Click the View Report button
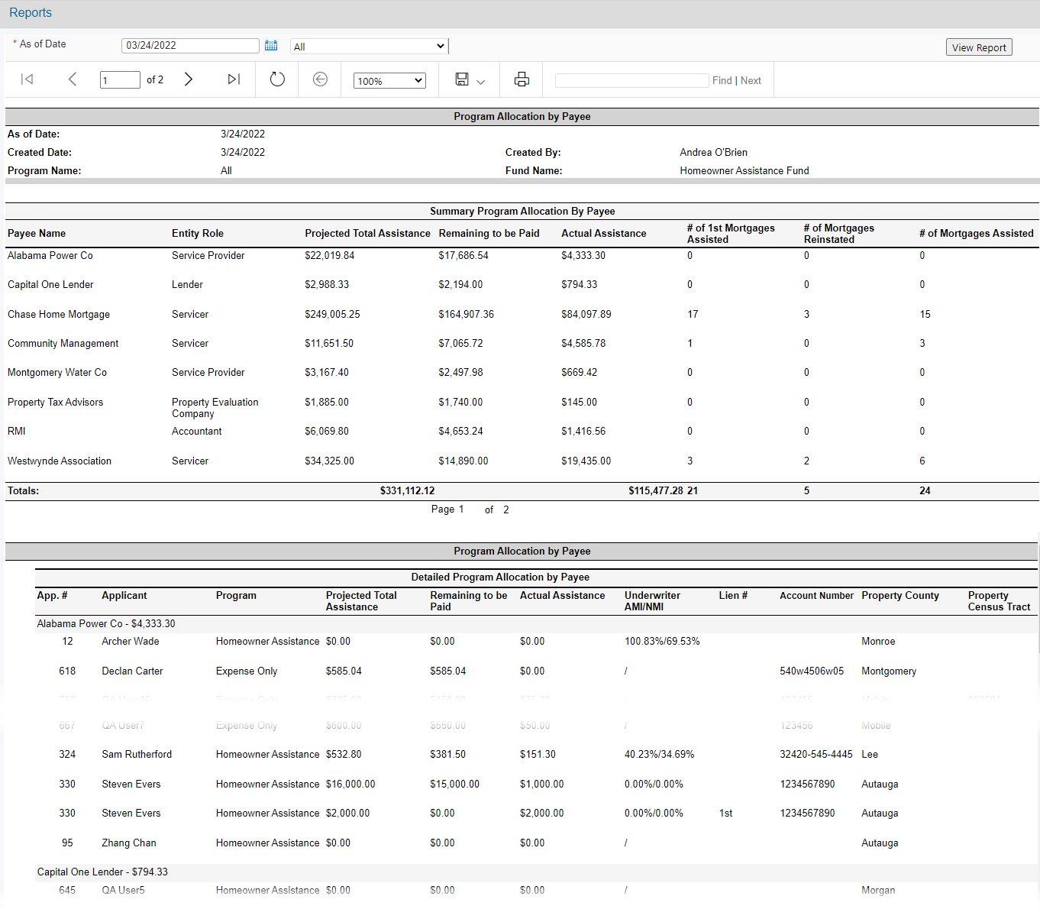 [979, 47]
